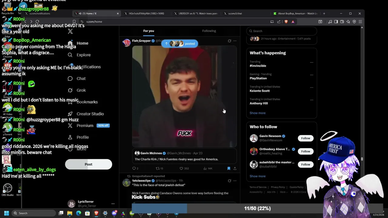
Task: Open options for Anthony Hill trend
Action: point(312,100)
